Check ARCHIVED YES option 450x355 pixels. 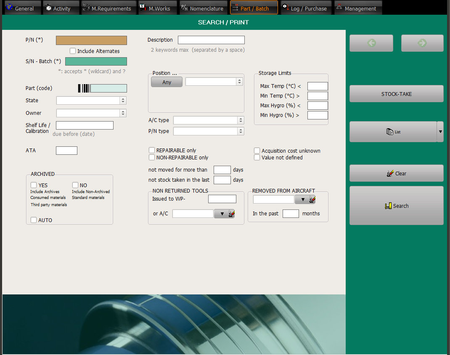coord(34,185)
